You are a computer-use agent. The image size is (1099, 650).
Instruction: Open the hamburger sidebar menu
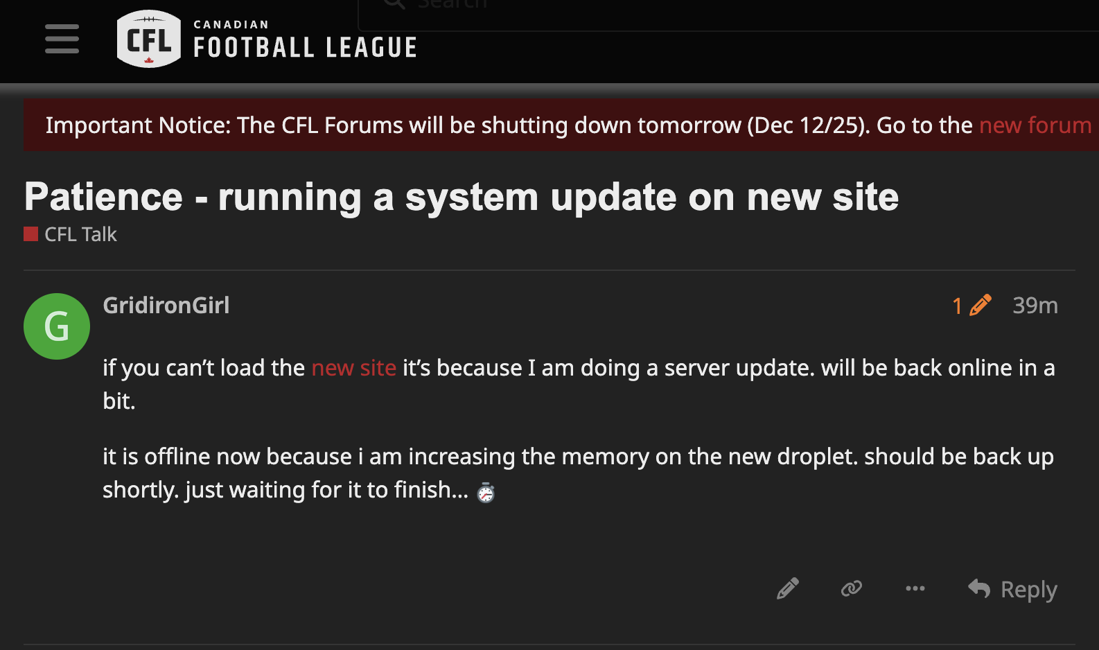pos(62,39)
